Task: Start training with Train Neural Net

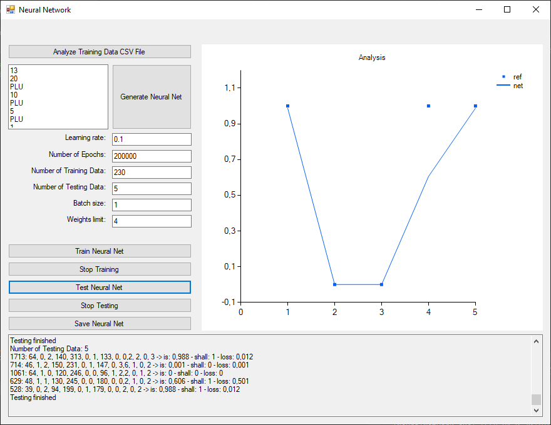Action: (100, 251)
